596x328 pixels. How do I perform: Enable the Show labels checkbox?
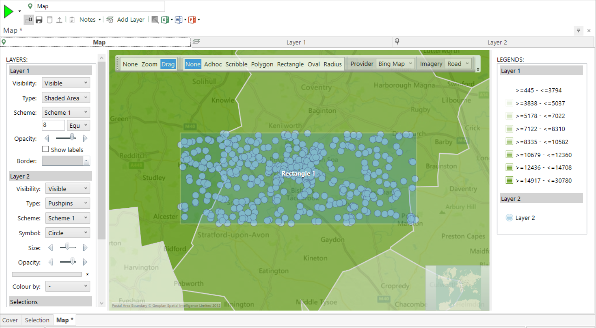(x=45, y=149)
